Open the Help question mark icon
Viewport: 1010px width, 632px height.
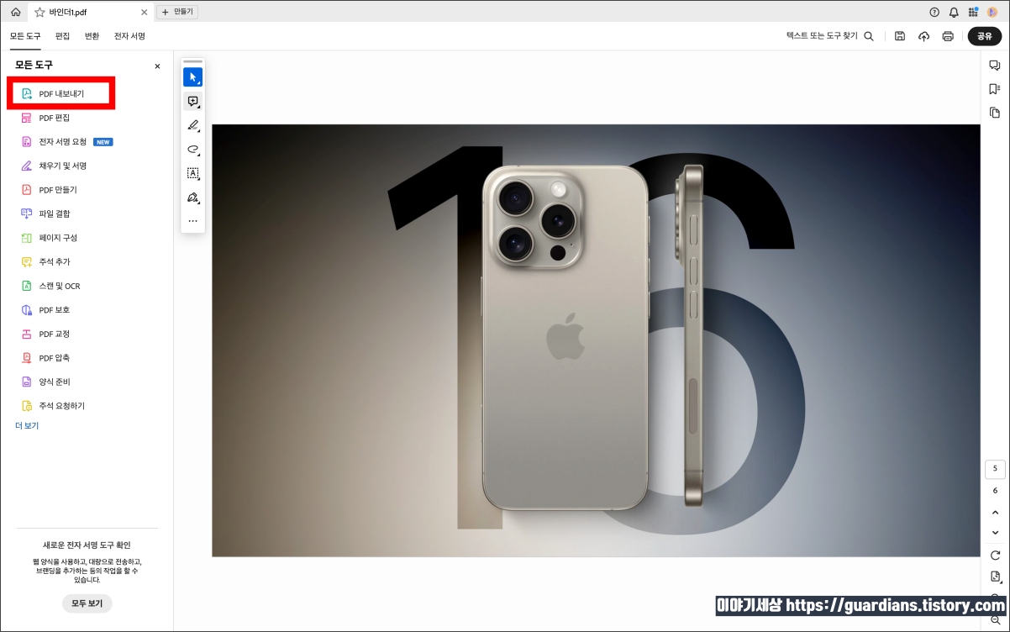click(934, 13)
